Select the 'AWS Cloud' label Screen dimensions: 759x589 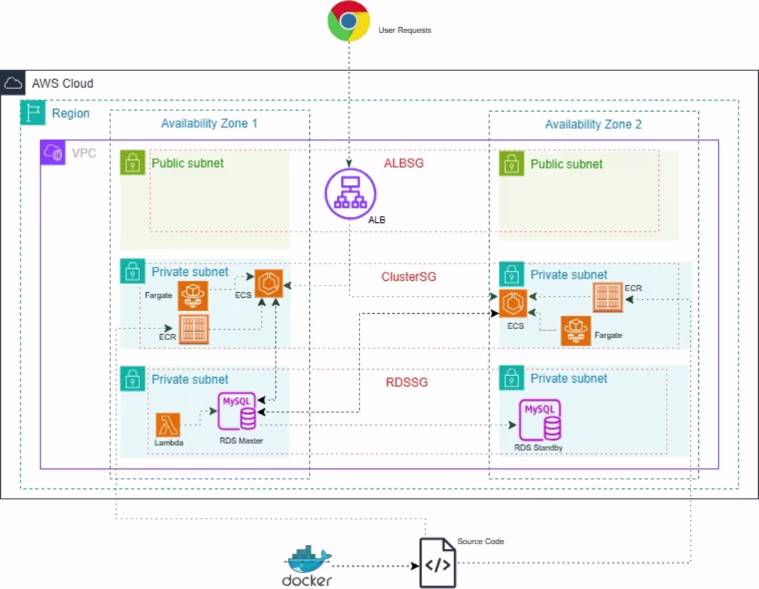[62, 83]
